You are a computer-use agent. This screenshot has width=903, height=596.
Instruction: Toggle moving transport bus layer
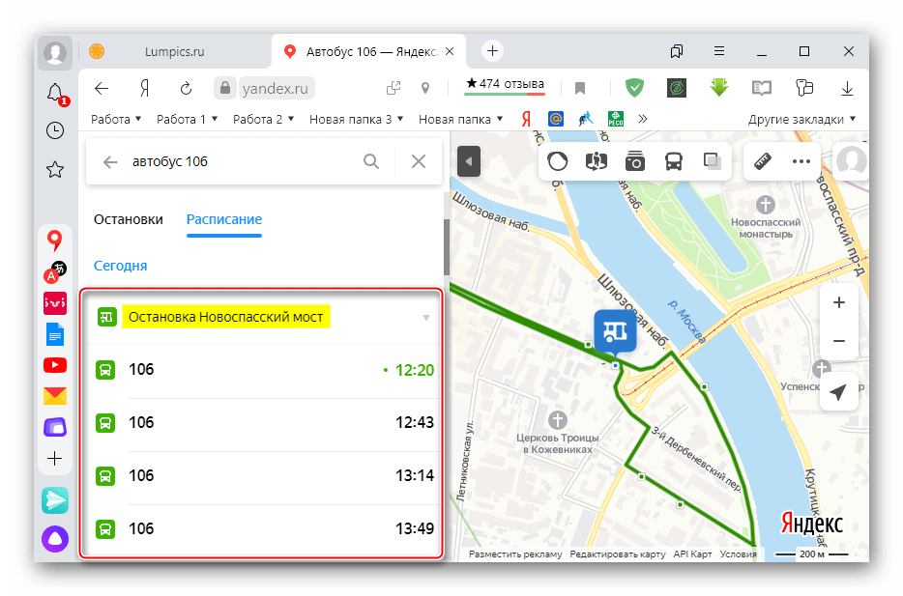[674, 162]
